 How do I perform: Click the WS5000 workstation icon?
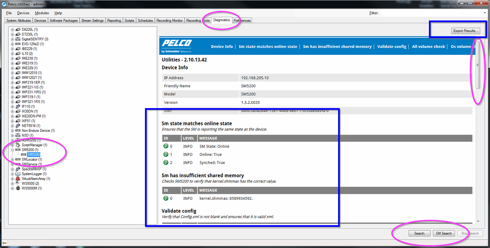click(x=18, y=184)
